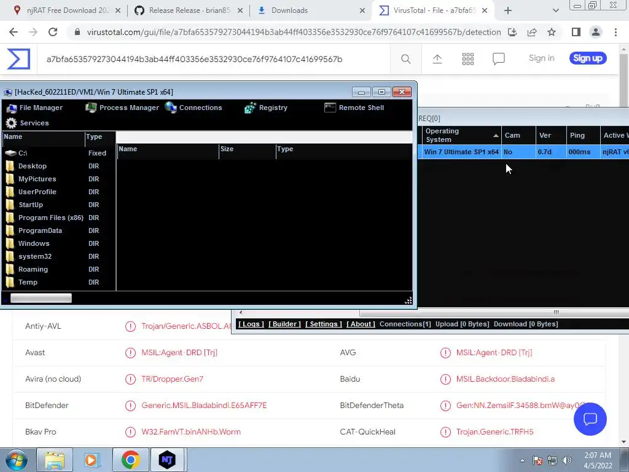Click the njRAT taskbar icon
This screenshot has width=629, height=472.
coord(167,460)
